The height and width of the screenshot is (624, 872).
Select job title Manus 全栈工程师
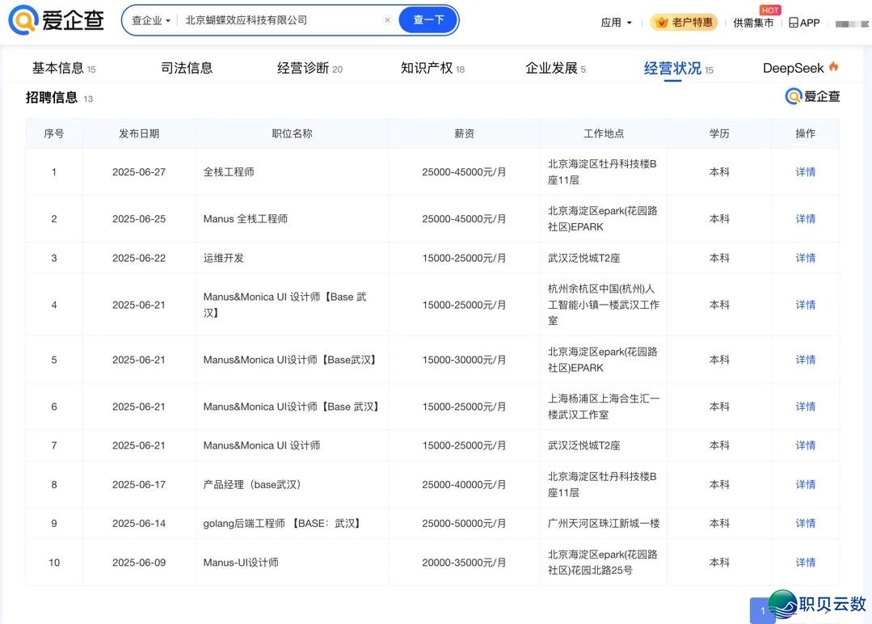point(245,218)
